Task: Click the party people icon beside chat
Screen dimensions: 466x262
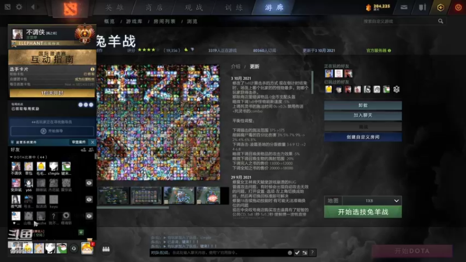Action: click(106, 249)
